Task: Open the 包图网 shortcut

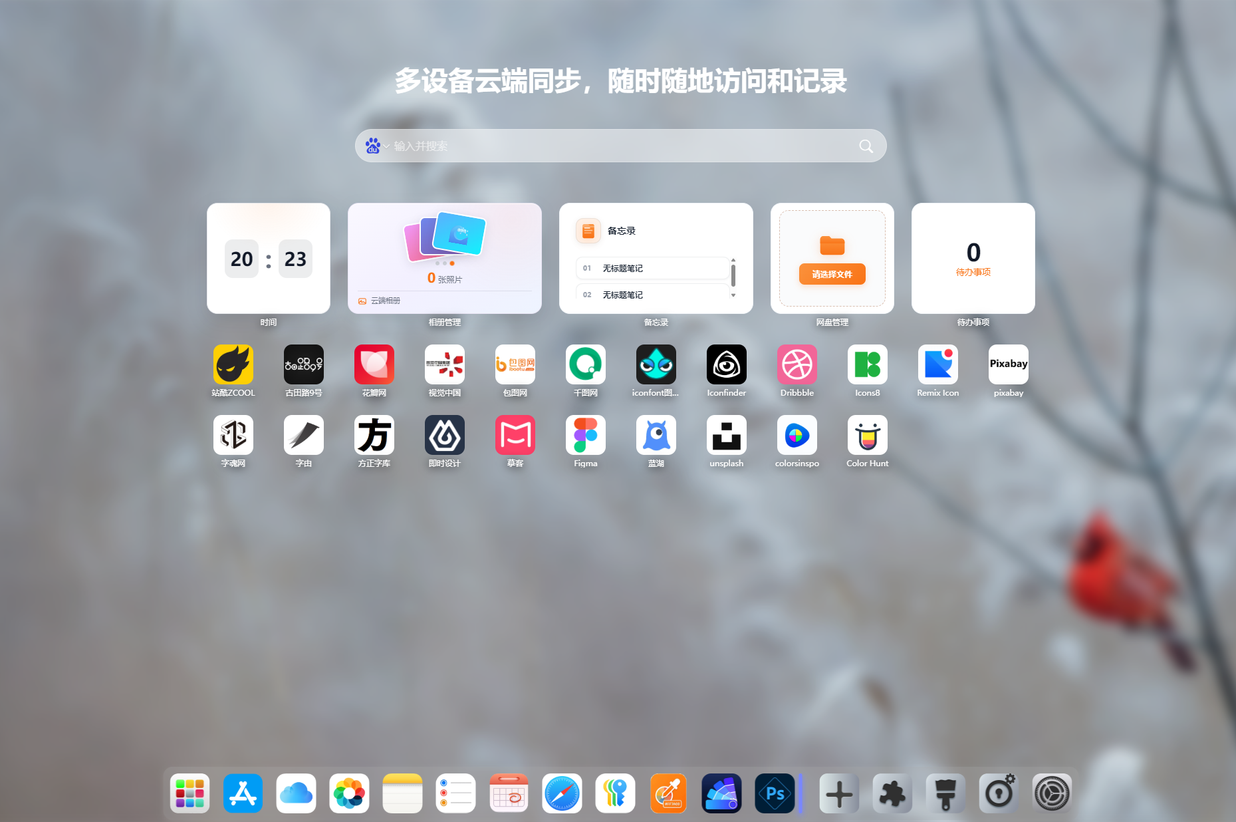Action: [515, 364]
